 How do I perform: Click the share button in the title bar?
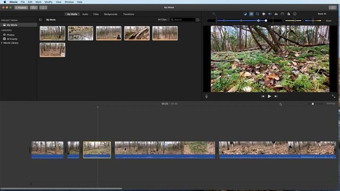point(333,7)
